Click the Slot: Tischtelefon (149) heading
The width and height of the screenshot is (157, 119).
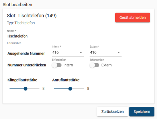(32, 16)
